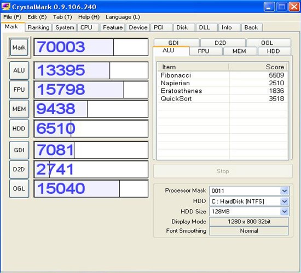The height and width of the screenshot is (273, 301).
Task: Run the D2D benchmark button
Action: coord(19,169)
